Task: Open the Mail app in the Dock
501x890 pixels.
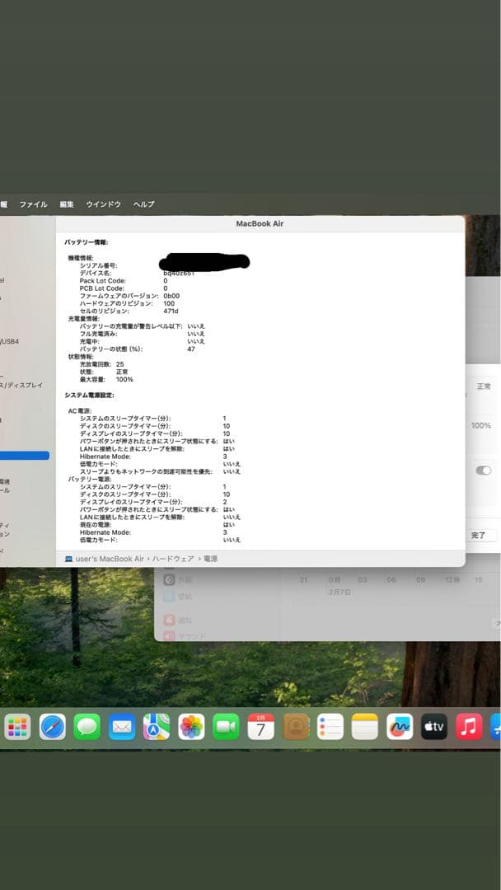Action: (122, 727)
